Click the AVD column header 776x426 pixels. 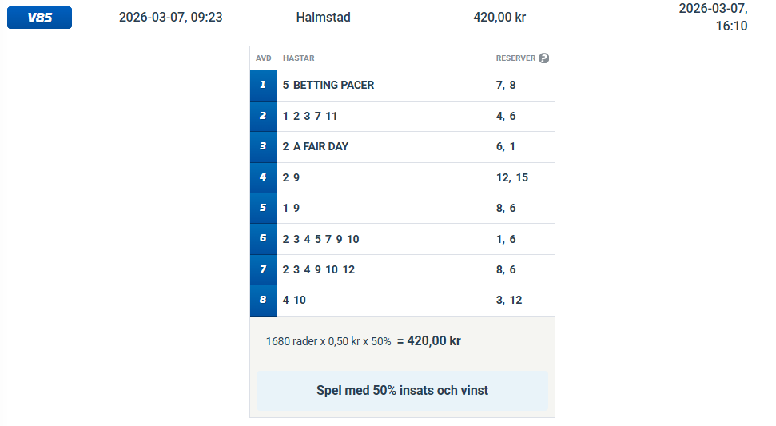[x=263, y=58]
